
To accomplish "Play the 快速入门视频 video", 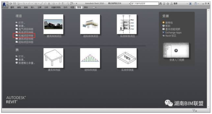I will coord(176,50).
